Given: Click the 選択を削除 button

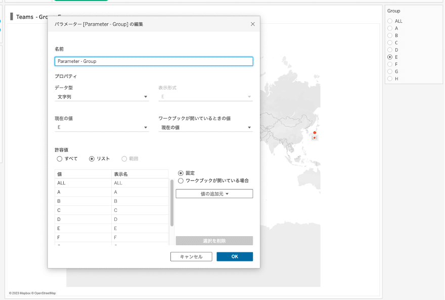Looking at the screenshot, I should click(x=214, y=241).
